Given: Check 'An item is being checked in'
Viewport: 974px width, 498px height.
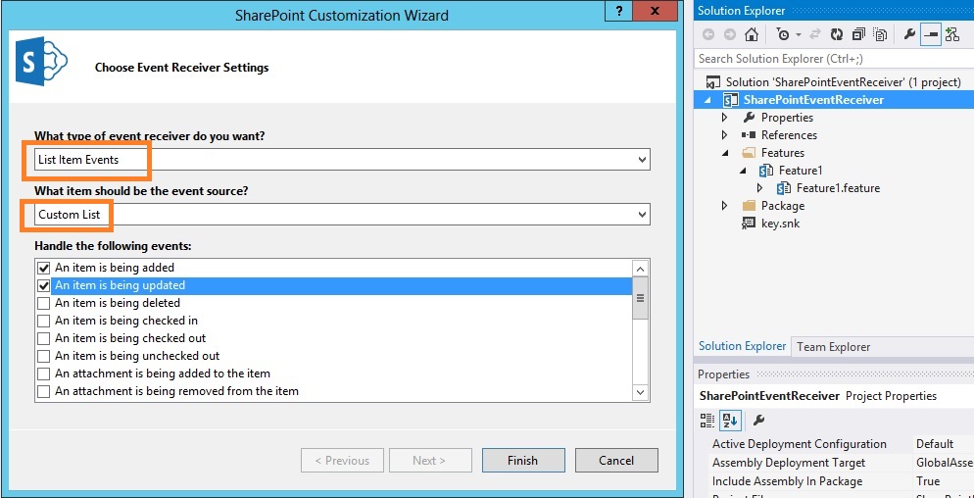Looking at the screenshot, I should [x=43, y=321].
